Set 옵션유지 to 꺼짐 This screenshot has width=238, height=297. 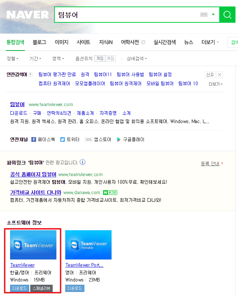tap(100, 58)
